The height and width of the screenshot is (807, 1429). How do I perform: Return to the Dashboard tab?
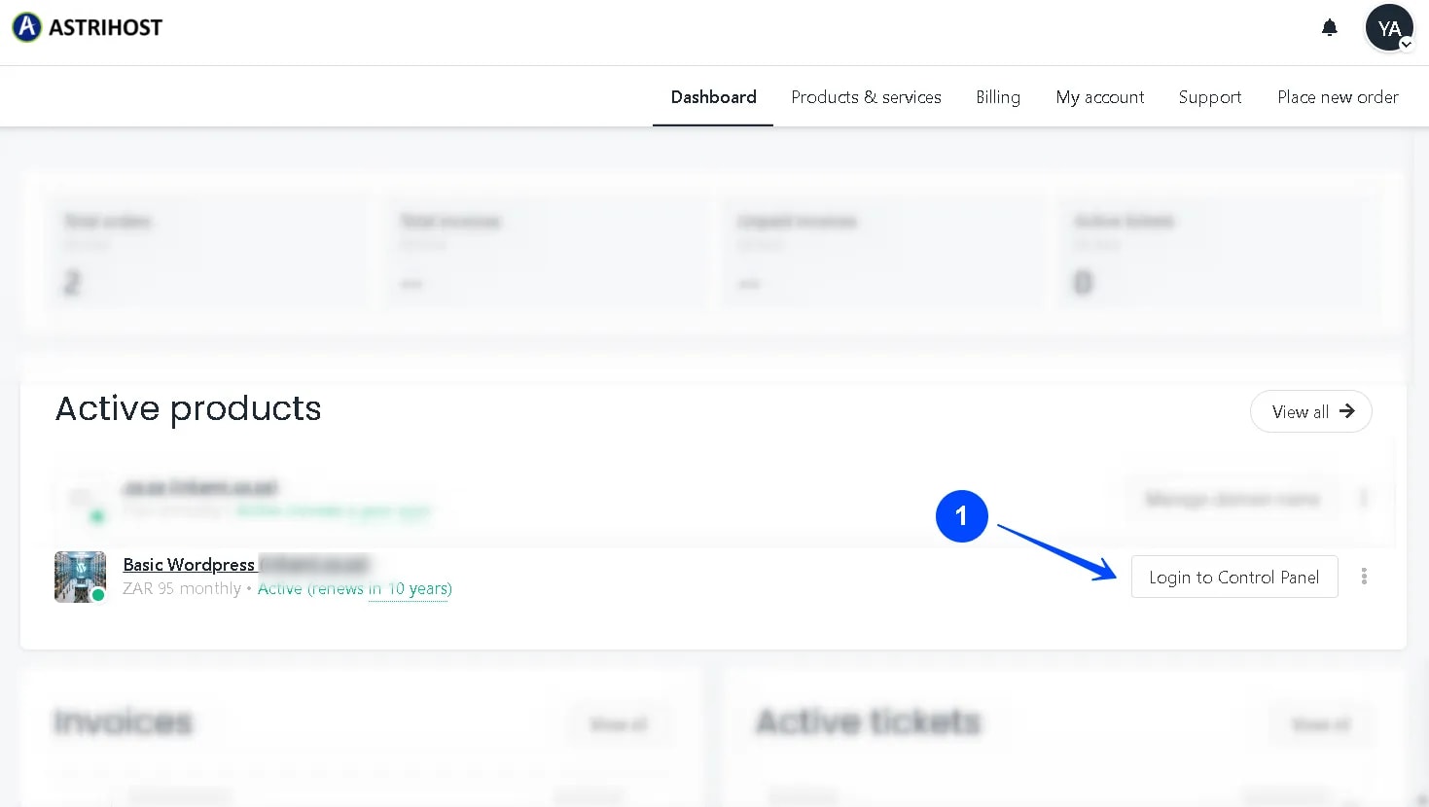[x=713, y=96]
